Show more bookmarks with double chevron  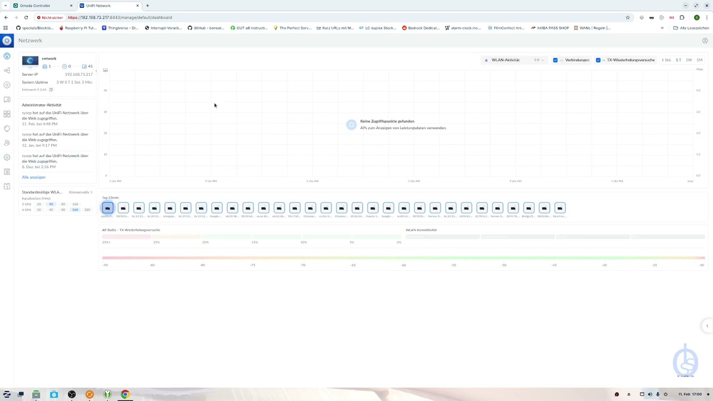point(662,28)
